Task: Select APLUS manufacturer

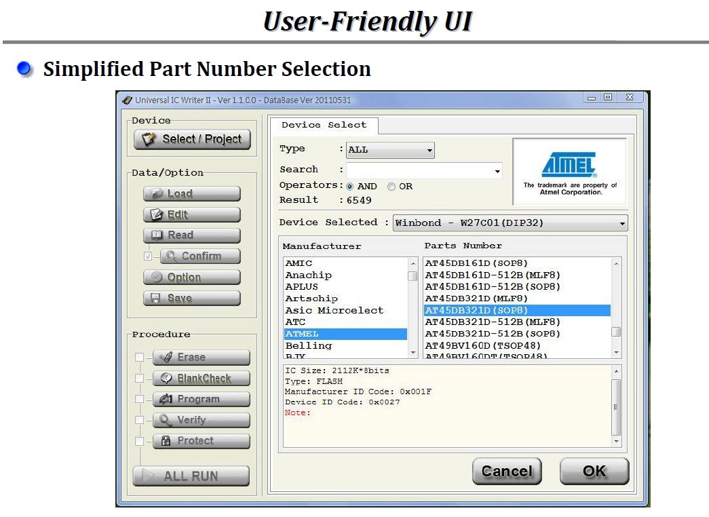Action: pyautogui.click(x=346, y=287)
